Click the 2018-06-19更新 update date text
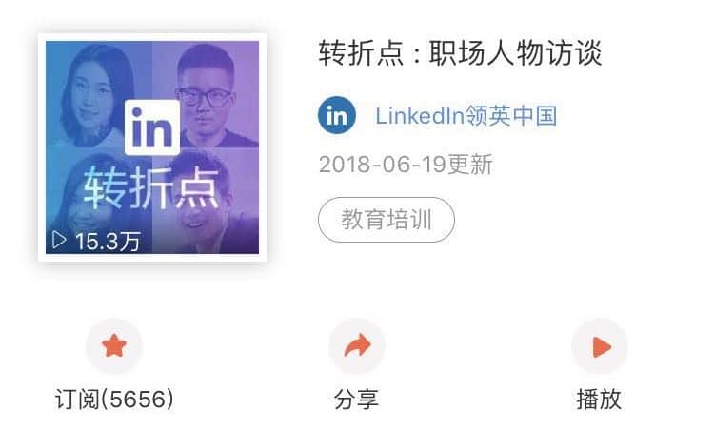Viewport: 714px width, 429px height. [406, 165]
